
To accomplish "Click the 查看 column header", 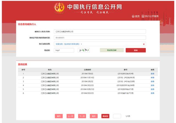I will (152, 70).
